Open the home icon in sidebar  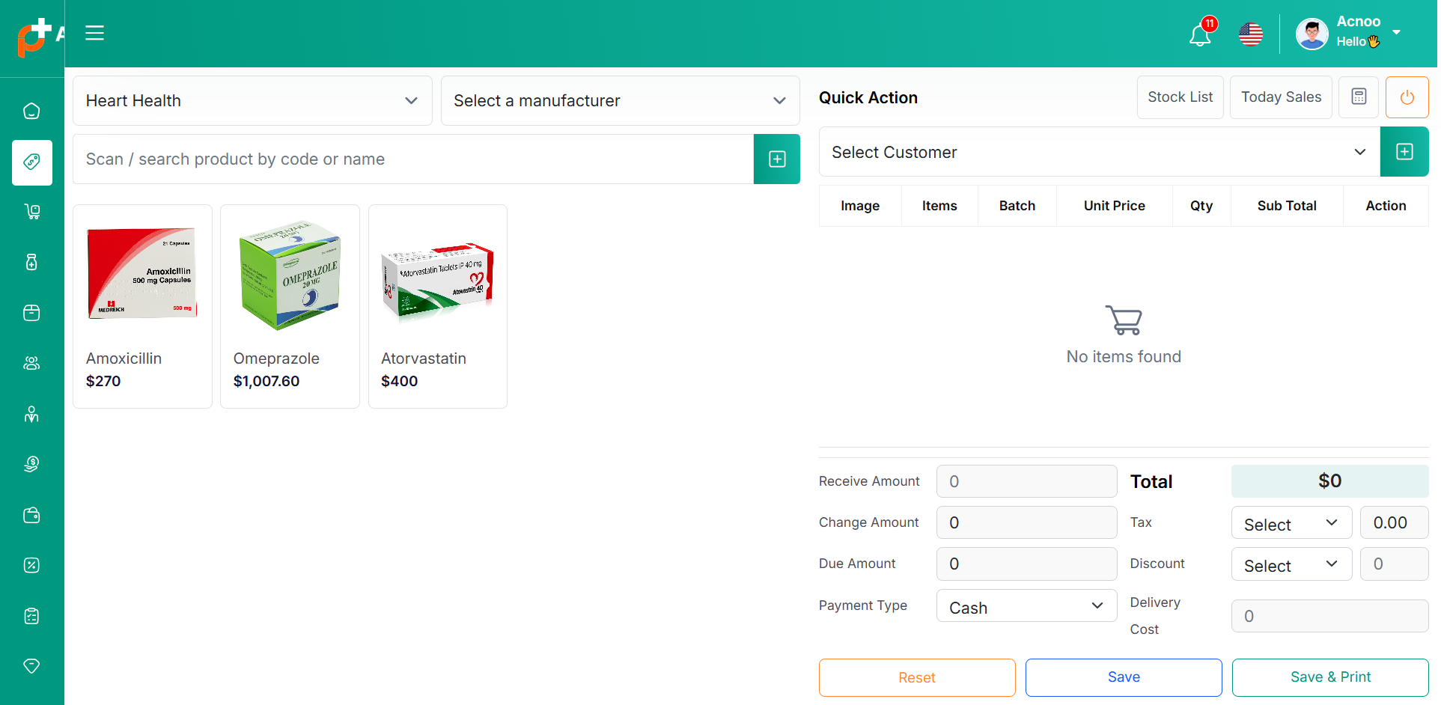(x=31, y=112)
